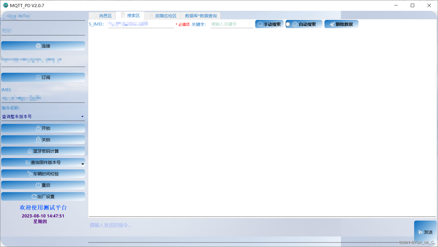
Task: Enable the 自动搜索 radio toggle
Action: coord(288,24)
